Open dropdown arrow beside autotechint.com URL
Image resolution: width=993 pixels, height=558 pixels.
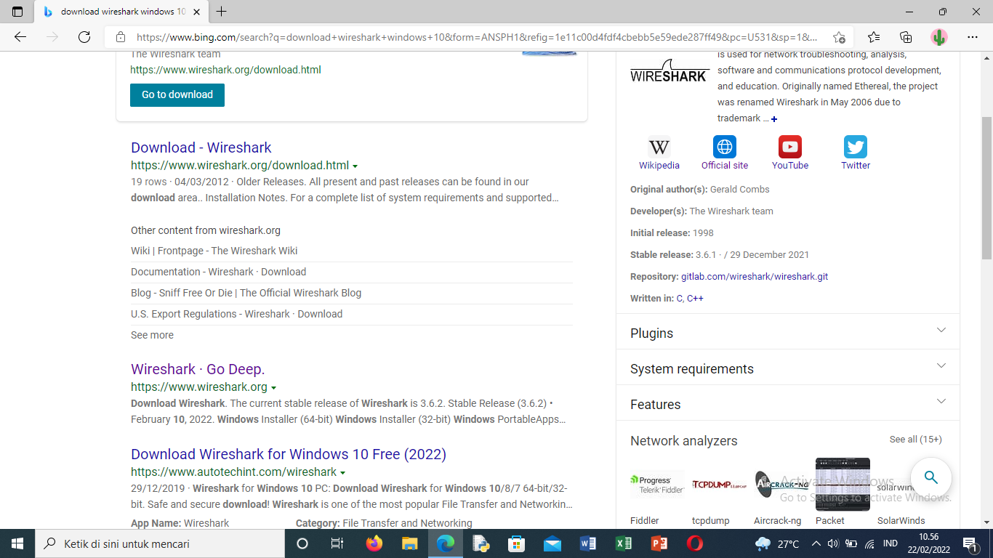(x=342, y=473)
